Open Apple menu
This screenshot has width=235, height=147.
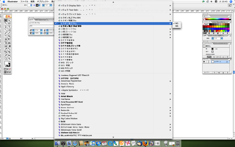point(4,1)
